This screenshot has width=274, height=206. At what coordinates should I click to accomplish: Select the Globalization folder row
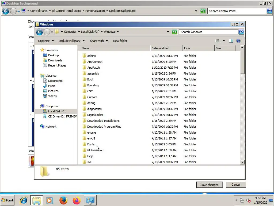click(x=159, y=150)
